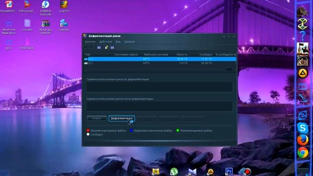Sort by Состояние сеанса column

pos(126,54)
